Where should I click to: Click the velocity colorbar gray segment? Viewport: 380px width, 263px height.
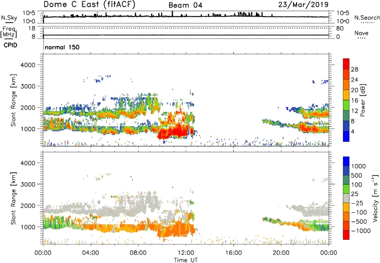(x=346, y=198)
